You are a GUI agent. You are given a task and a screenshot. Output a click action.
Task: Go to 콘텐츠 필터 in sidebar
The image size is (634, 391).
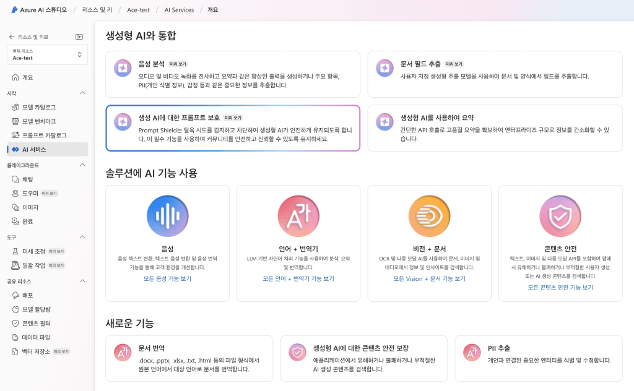pos(36,324)
